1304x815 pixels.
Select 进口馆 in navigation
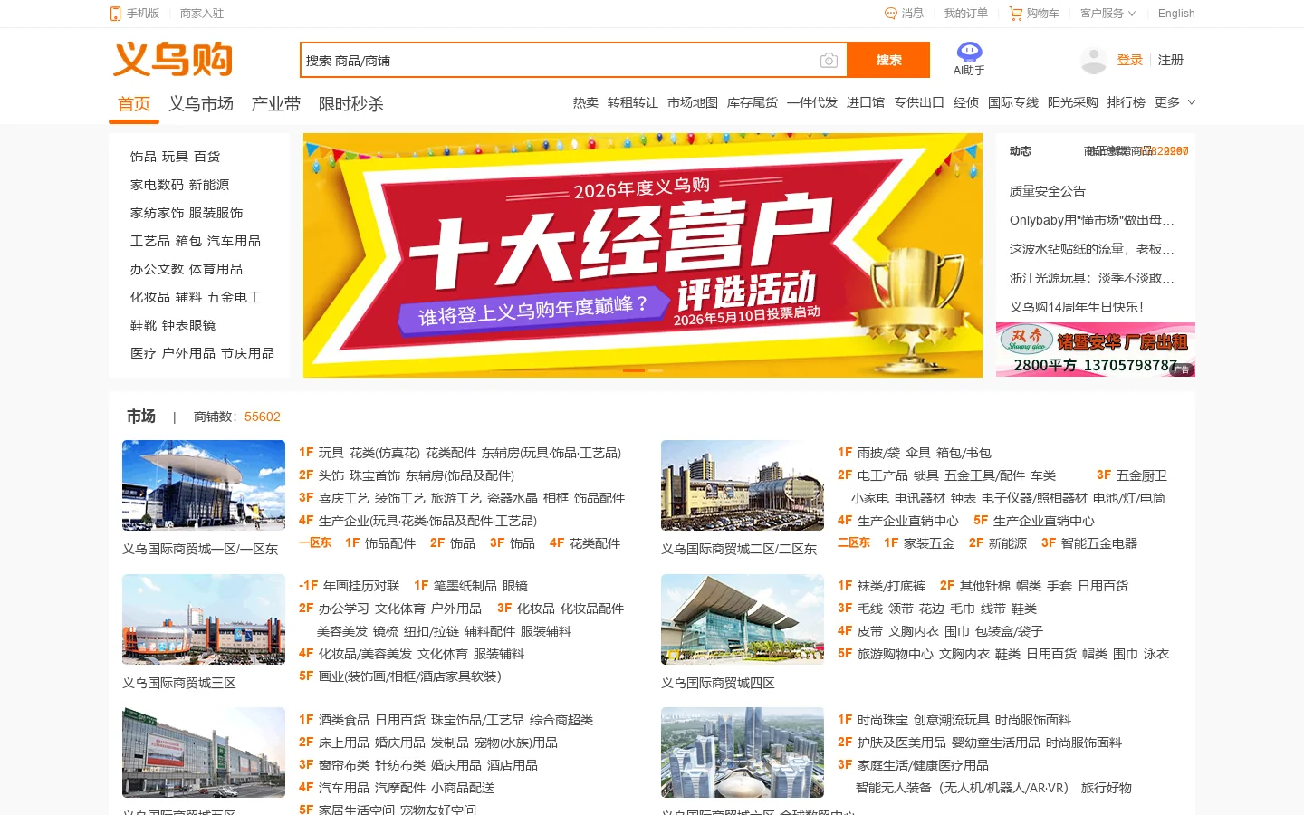coord(866,102)
